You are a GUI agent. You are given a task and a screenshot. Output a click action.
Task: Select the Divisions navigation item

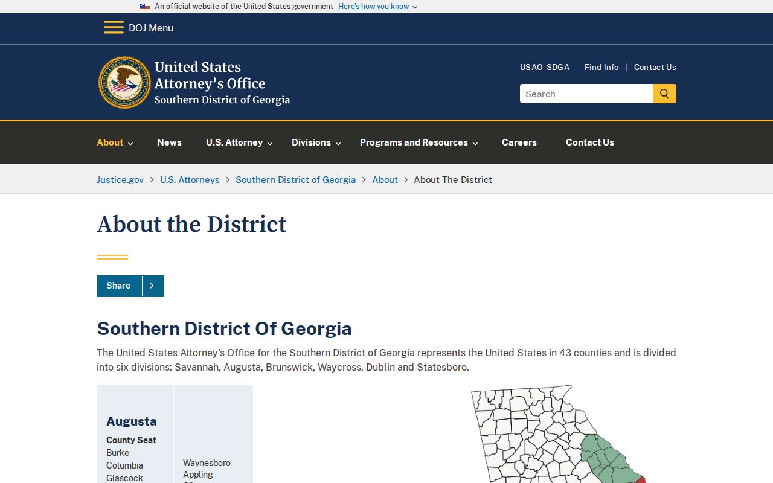311,142
